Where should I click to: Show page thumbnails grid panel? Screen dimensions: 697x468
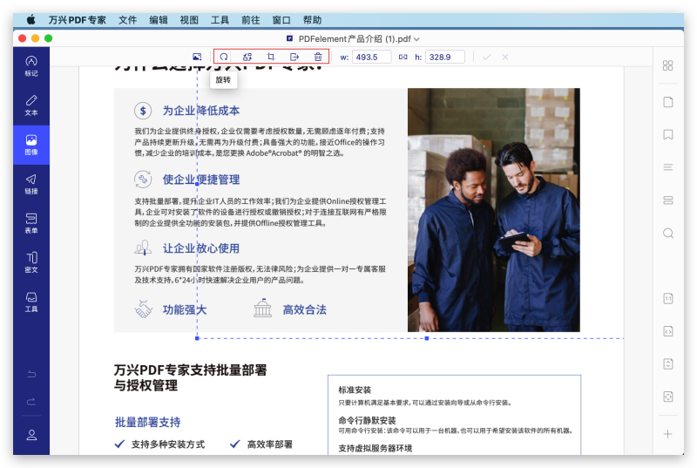pyautogui.click(x=668, y=65)
